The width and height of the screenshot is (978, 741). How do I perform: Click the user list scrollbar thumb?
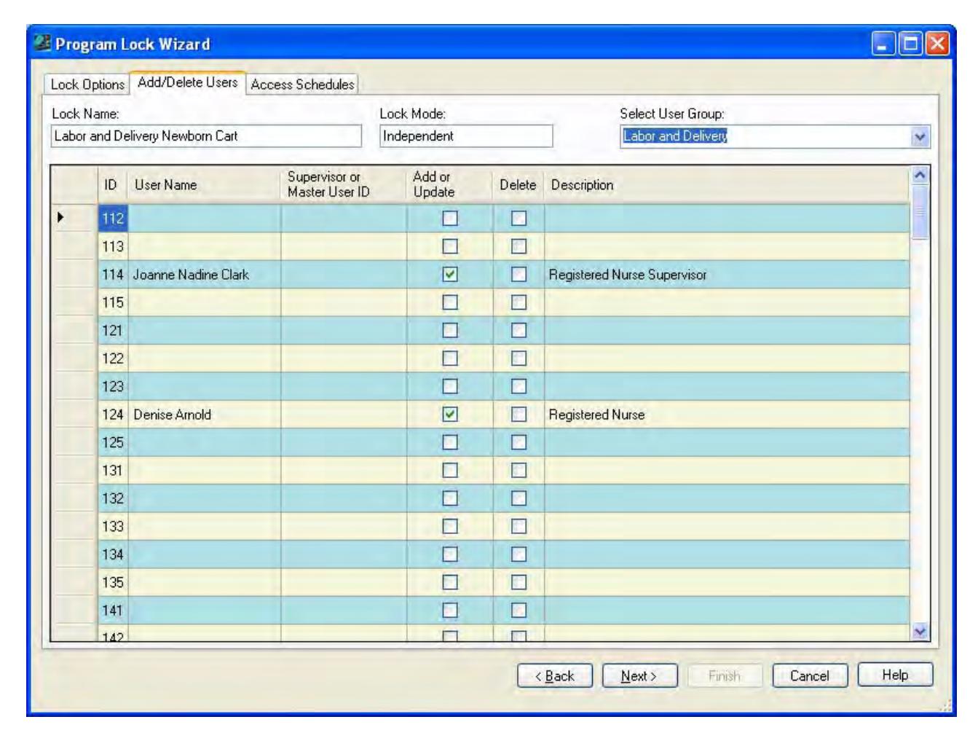920,212
